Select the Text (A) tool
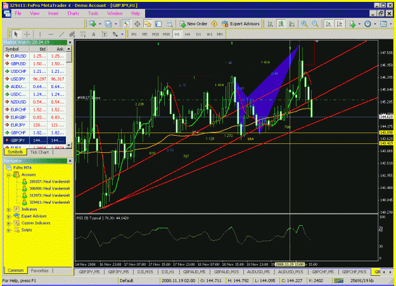 (94, 34)
